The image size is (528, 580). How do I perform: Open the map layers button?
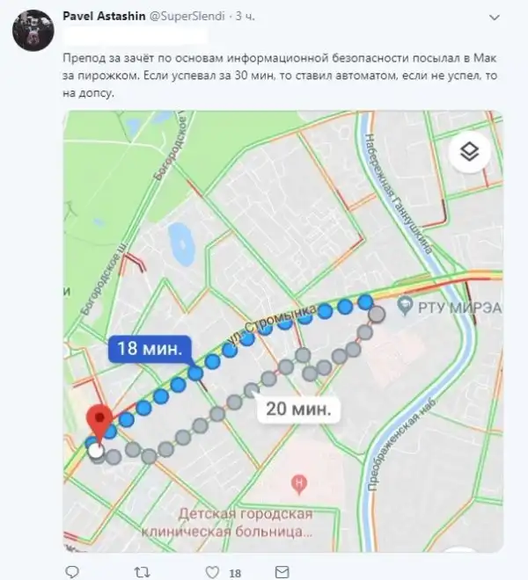[x=470, y=151]
